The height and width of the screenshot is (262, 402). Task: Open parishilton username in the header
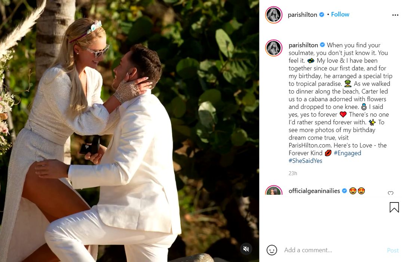tap(302, 15)
